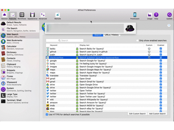Click the github custom gear icon
This screenshot has width=174, height=130.
[149, 51]
